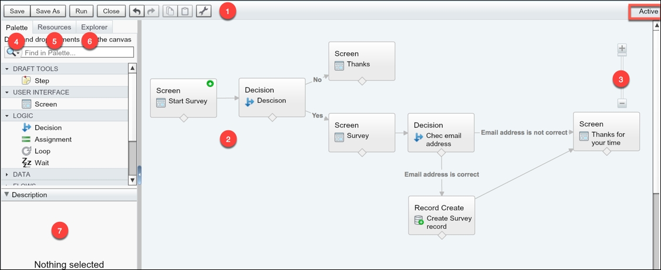The height and width of the screenshot is (270, 661).
Task: Select the Start Survey screen node
Action: click(183, 97)
